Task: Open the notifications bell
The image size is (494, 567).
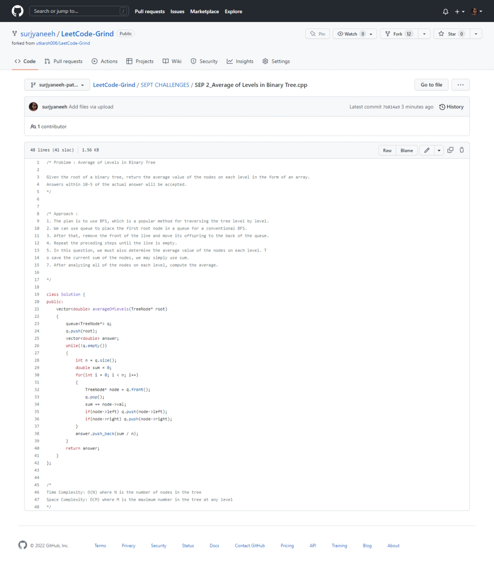Action: (446, 12)
